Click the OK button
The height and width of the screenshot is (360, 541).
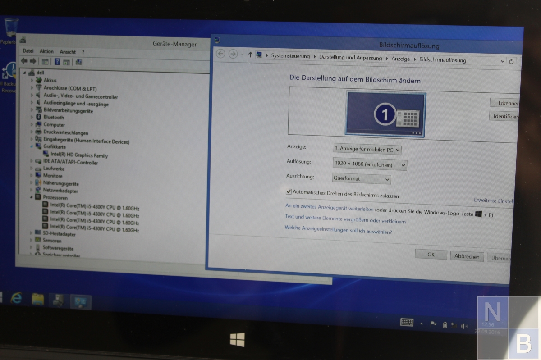coord(431,255)
